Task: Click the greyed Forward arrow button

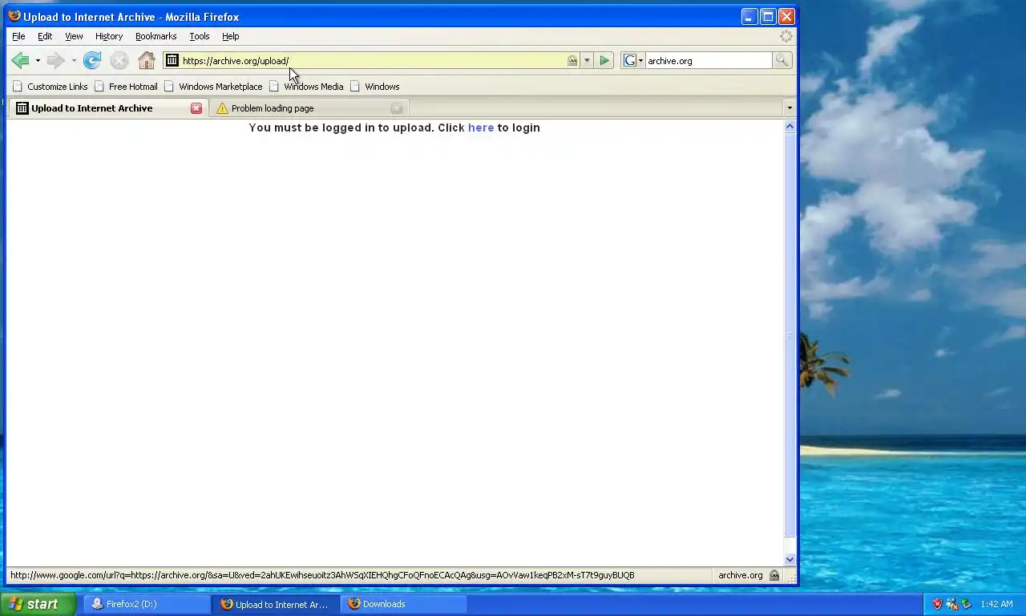Action: pos(55,60)
